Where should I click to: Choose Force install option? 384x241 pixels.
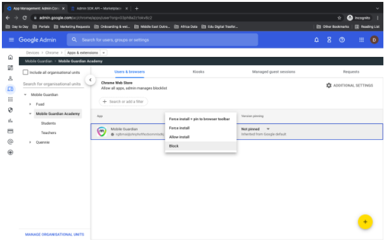click(x=201, y=128)
